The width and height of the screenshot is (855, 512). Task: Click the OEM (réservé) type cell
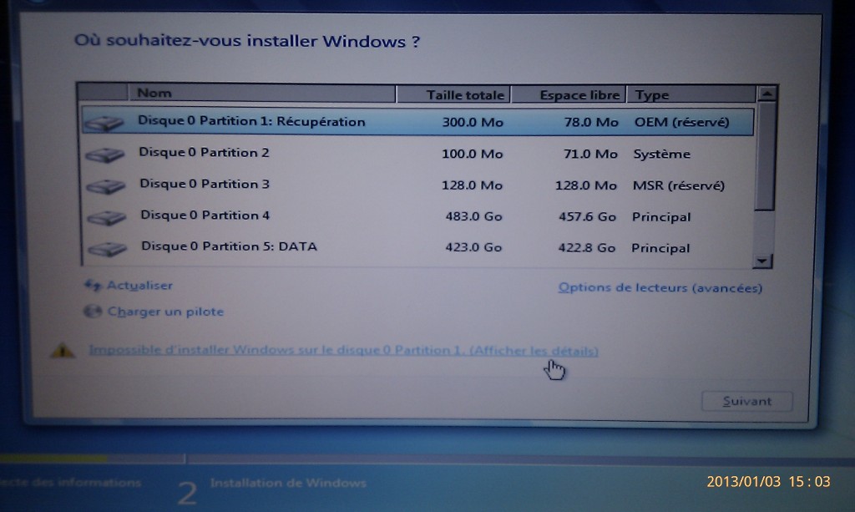(x=681, y=122)
